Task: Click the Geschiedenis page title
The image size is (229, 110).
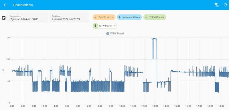Action: pos(23,5)
